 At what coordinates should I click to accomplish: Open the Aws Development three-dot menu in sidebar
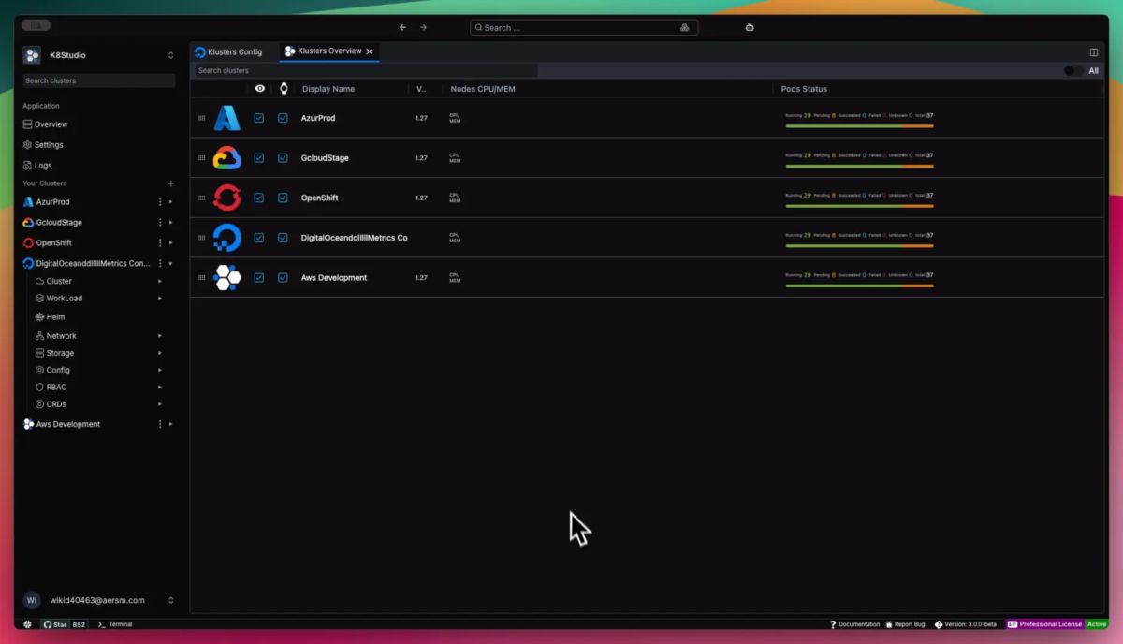click(160, 424)
